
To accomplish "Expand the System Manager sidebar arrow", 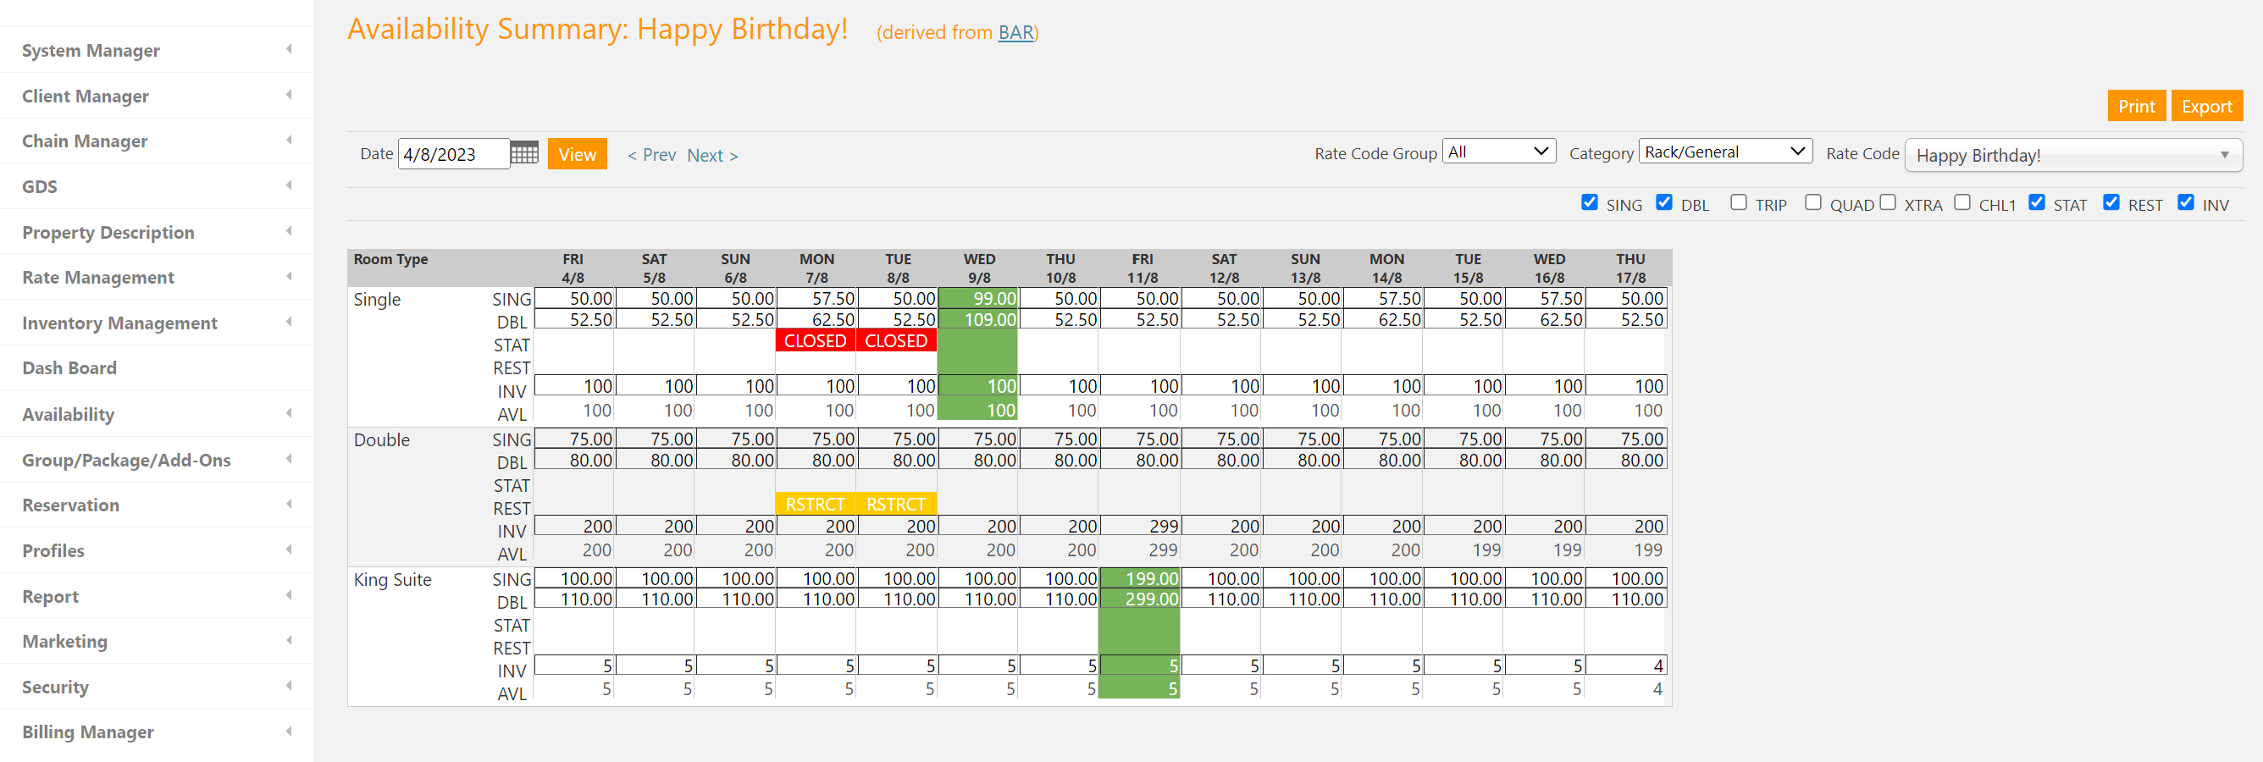I will pyautogui.click(x=289, y=50).
